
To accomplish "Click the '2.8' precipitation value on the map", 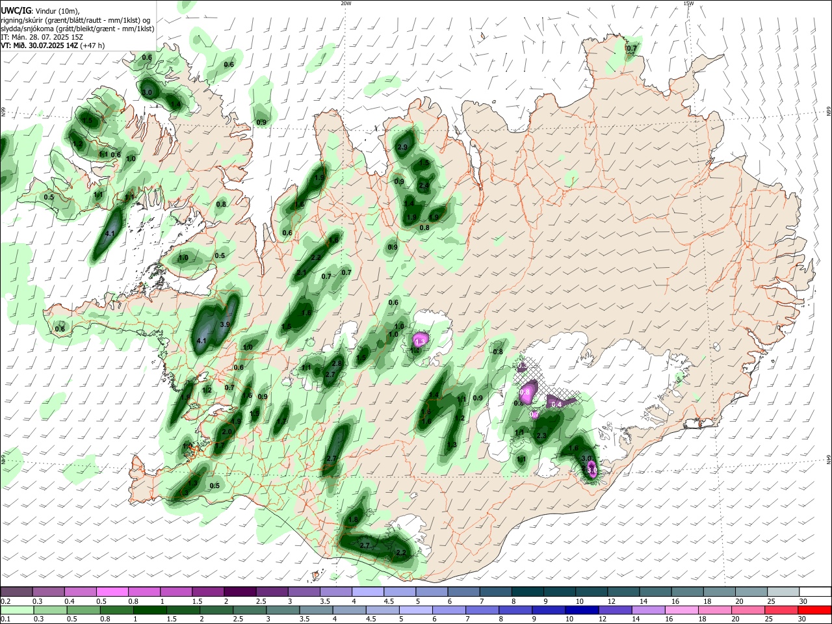I will 337,363.
